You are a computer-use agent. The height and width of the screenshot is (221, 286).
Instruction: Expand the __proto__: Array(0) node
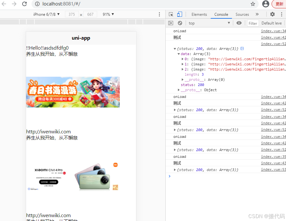182,80
